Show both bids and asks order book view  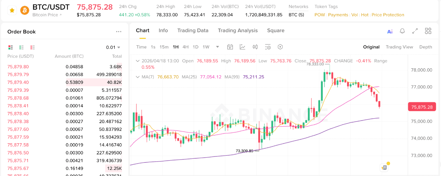11,47
